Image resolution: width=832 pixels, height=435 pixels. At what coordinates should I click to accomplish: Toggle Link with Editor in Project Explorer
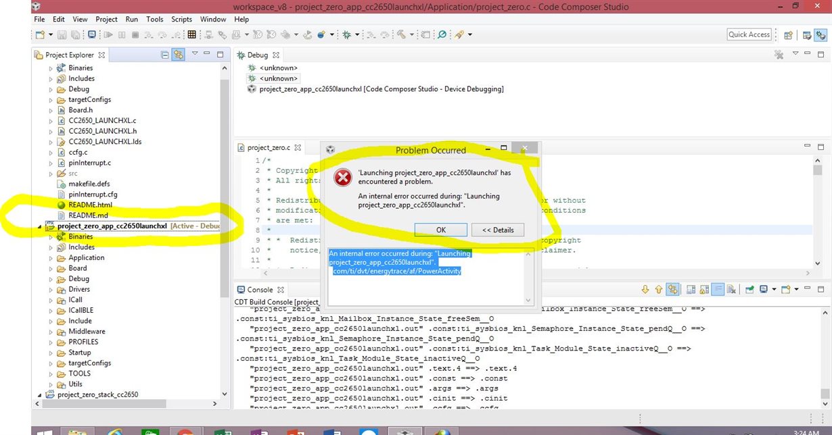click(x=179, y=55)
